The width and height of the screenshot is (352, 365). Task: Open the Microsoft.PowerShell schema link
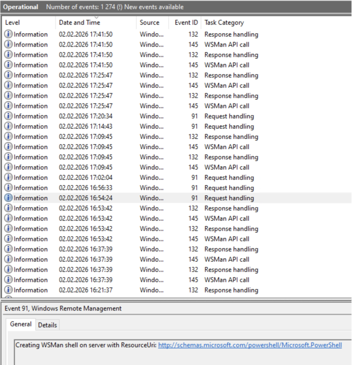[250, 345]
